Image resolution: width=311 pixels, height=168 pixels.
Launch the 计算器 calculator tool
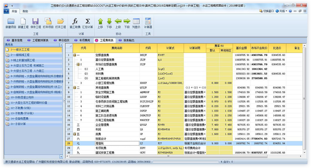pos(148,21)
